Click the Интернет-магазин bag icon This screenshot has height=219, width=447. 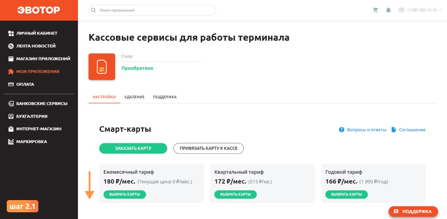[x=11, y=129]
